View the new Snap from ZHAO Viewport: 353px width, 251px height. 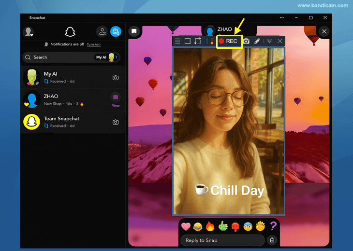coord(116,100)
